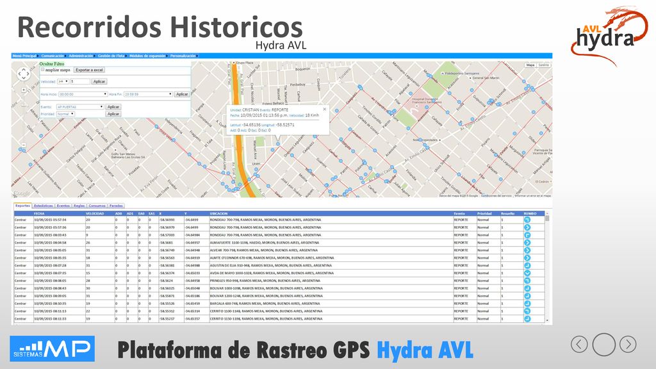Open the 'Condiciones del servicio' map link
The height and width of the screenshot is (369, 656).
[496, 196]
